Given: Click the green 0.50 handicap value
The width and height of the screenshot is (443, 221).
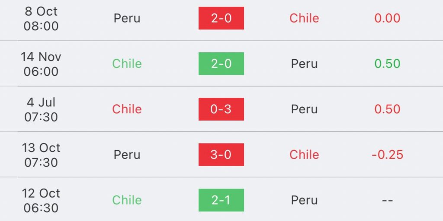Looking at the screenshot, I should point(387,64).
